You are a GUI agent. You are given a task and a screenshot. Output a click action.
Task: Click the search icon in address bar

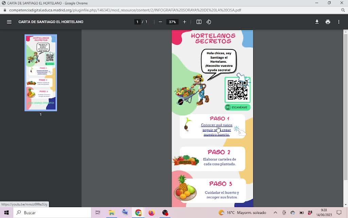tap(343, 10)
